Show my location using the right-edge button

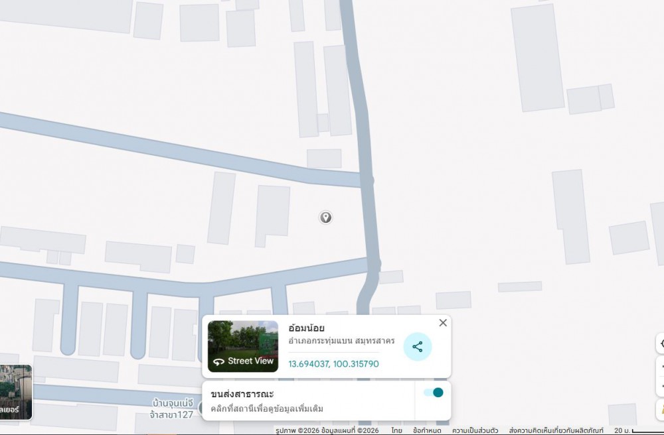tap(661, 343)
